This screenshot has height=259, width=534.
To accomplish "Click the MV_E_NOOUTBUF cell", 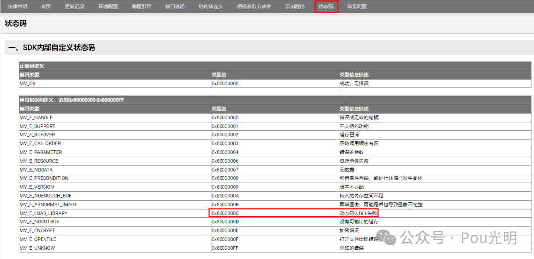I will pos(115,222).
